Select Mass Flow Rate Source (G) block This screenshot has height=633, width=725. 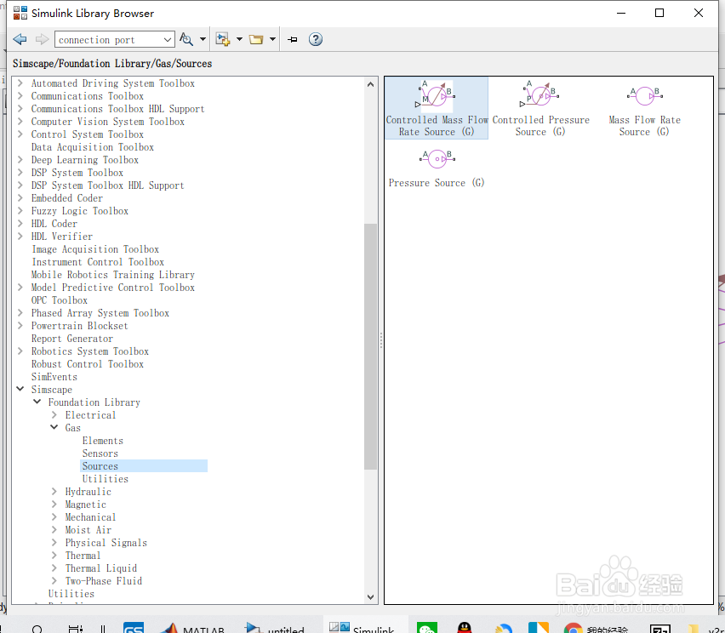pyautogui.click(x=644, y=108)
